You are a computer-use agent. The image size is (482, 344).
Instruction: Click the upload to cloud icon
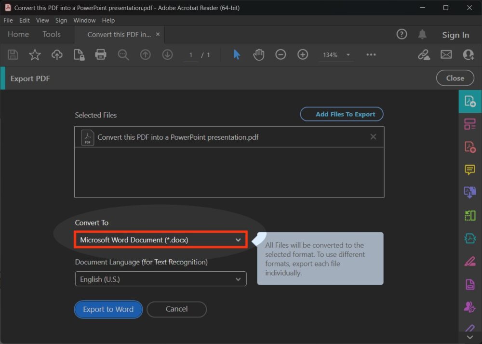57,55
